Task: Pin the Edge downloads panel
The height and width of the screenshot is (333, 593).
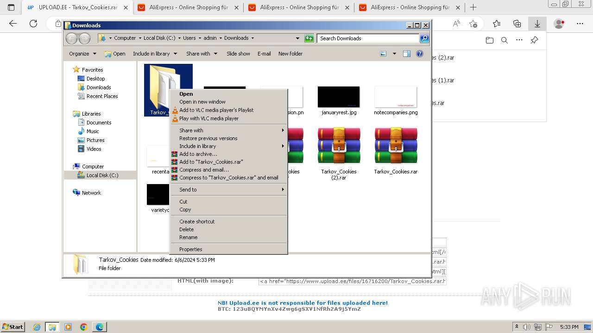Action: 534,40
